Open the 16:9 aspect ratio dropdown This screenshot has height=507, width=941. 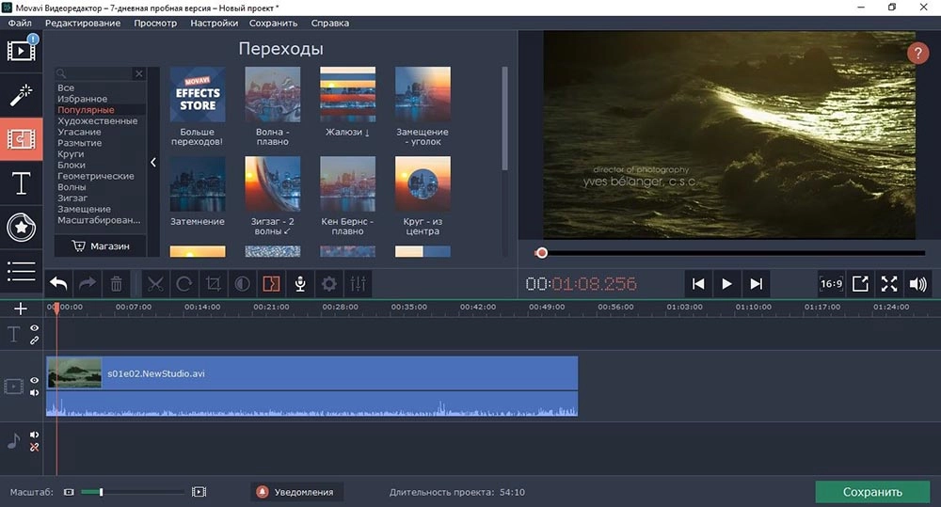coord(831,283)
